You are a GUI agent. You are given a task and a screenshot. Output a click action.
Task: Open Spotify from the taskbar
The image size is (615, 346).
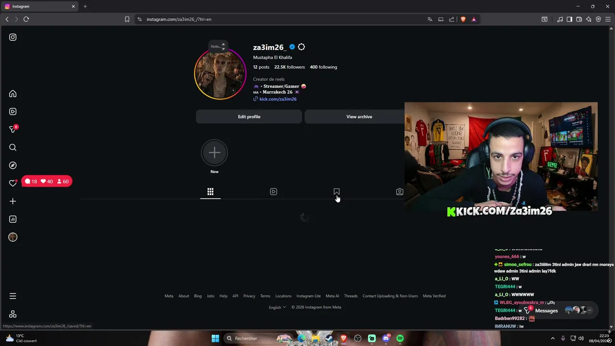click(400, 338)
